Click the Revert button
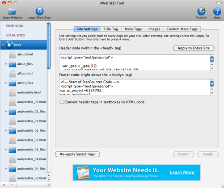 click(x=183, y=154)
